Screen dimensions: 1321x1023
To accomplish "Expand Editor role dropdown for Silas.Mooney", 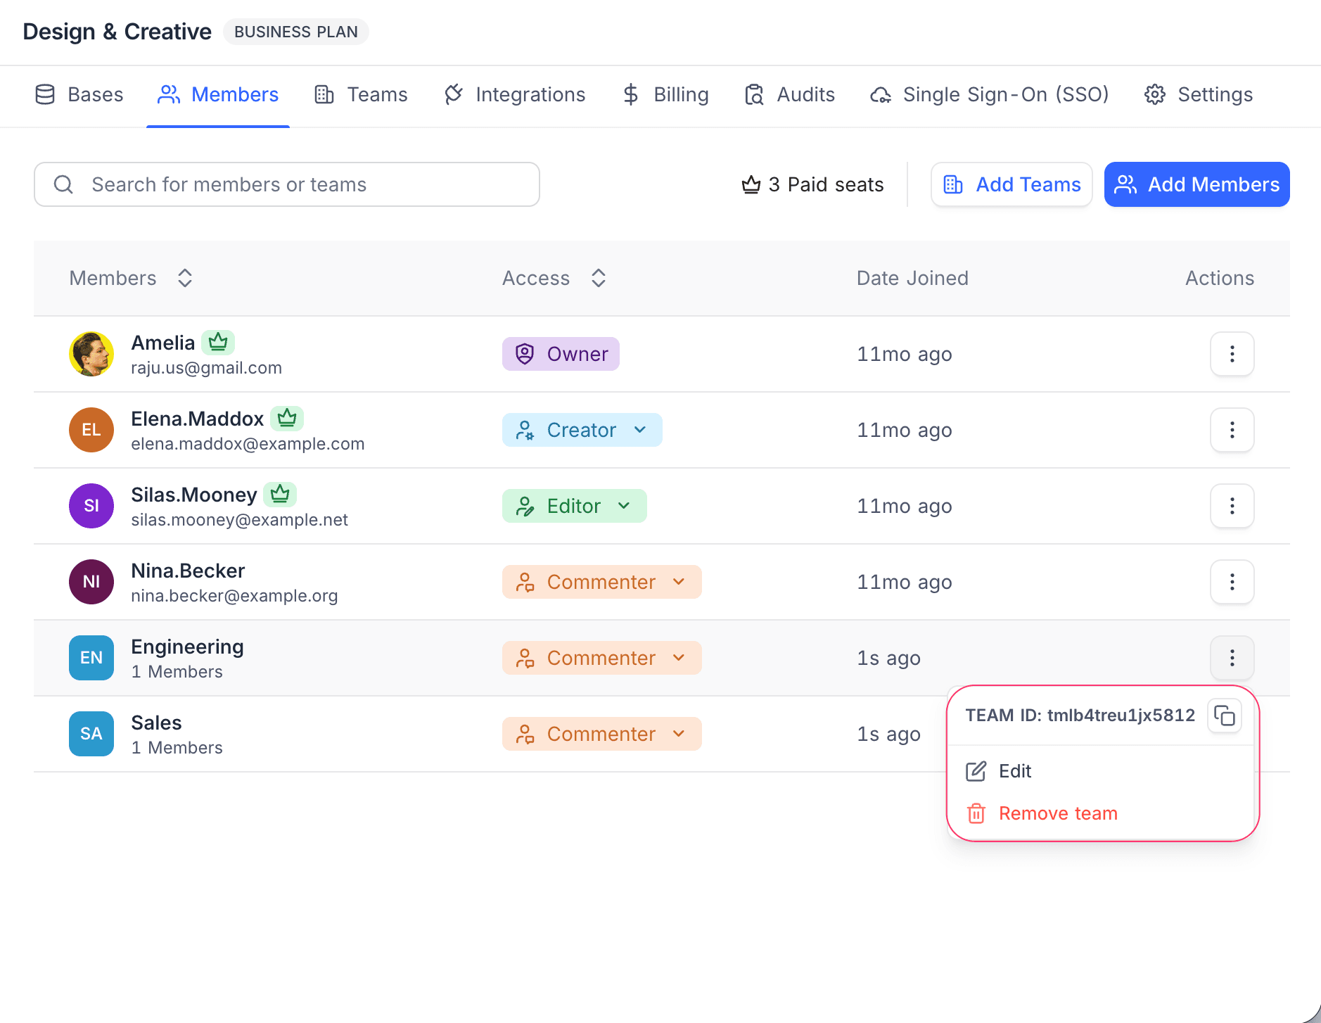I will click(x=574, y=506).
